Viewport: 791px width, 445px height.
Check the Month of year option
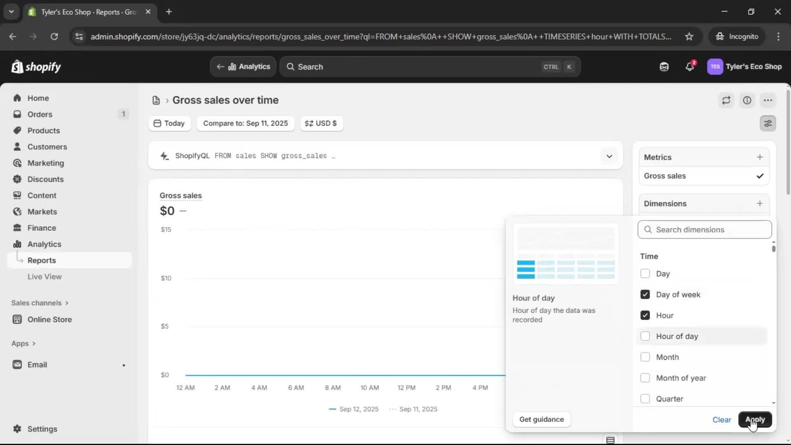tap(645, 378)
